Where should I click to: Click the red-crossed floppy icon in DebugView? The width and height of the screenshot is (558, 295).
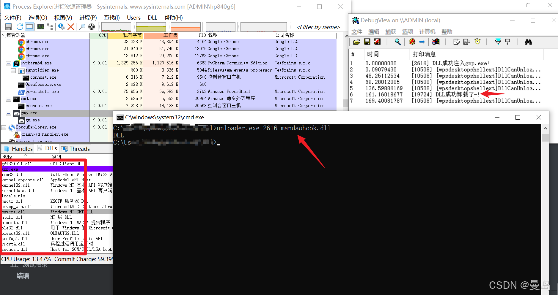click(x=377, y=42)
